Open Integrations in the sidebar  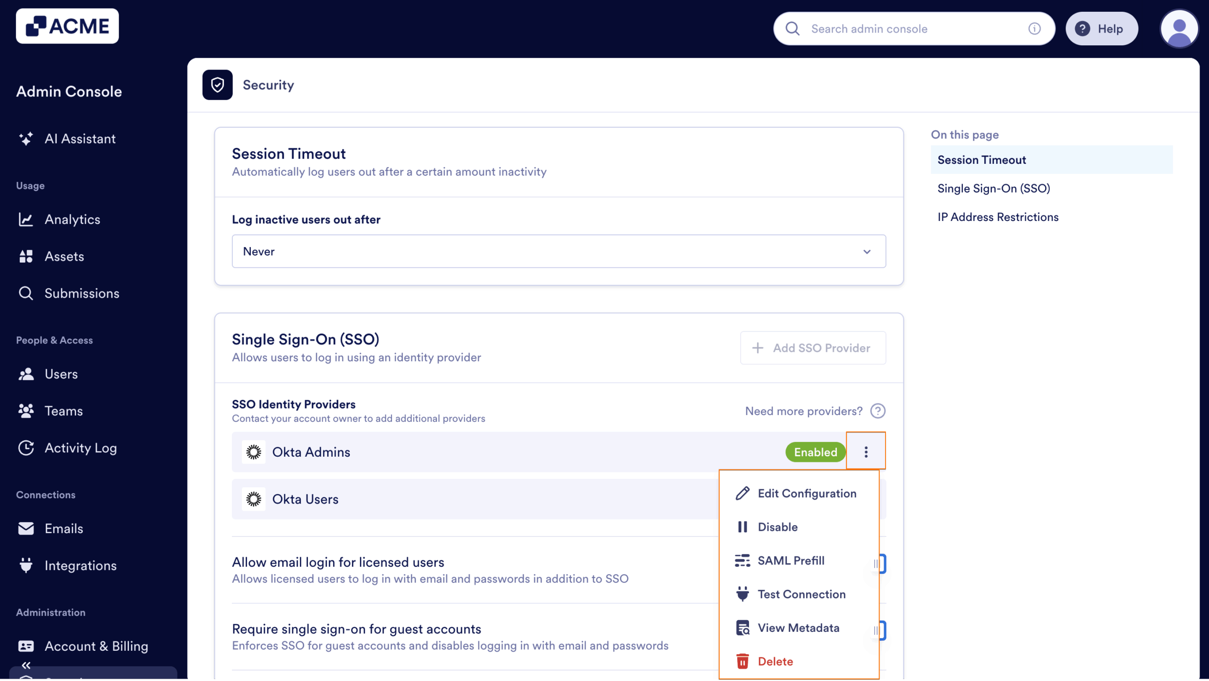(x=80, y=565)
